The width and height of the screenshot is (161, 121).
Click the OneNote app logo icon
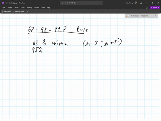(3, 3)
